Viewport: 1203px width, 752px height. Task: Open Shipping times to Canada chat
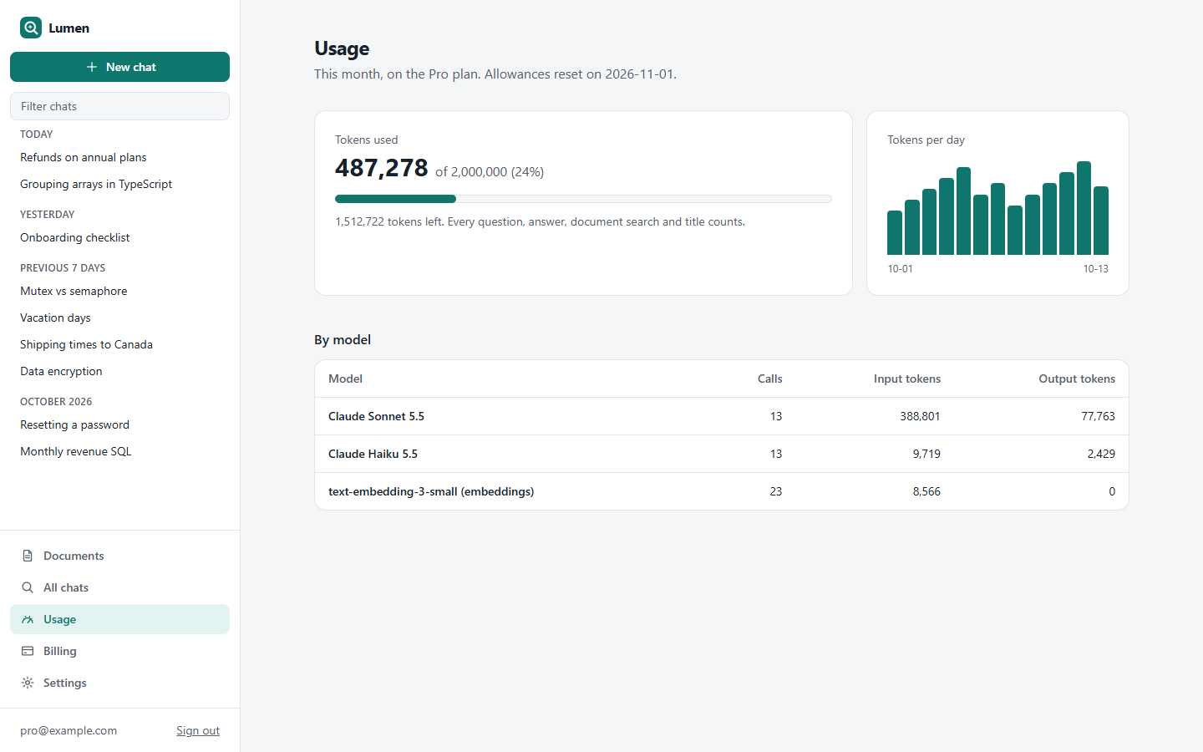[x=119, y=344]
